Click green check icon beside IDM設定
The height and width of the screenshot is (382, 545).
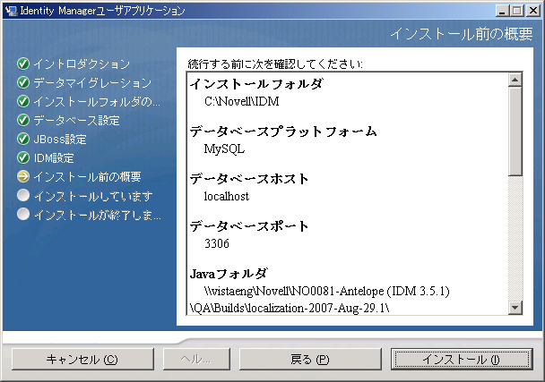point(23,157)
